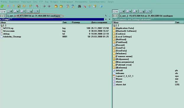Open the Файлы menu
The height and width of the screenshot is (108, 184).
[4, 2]
